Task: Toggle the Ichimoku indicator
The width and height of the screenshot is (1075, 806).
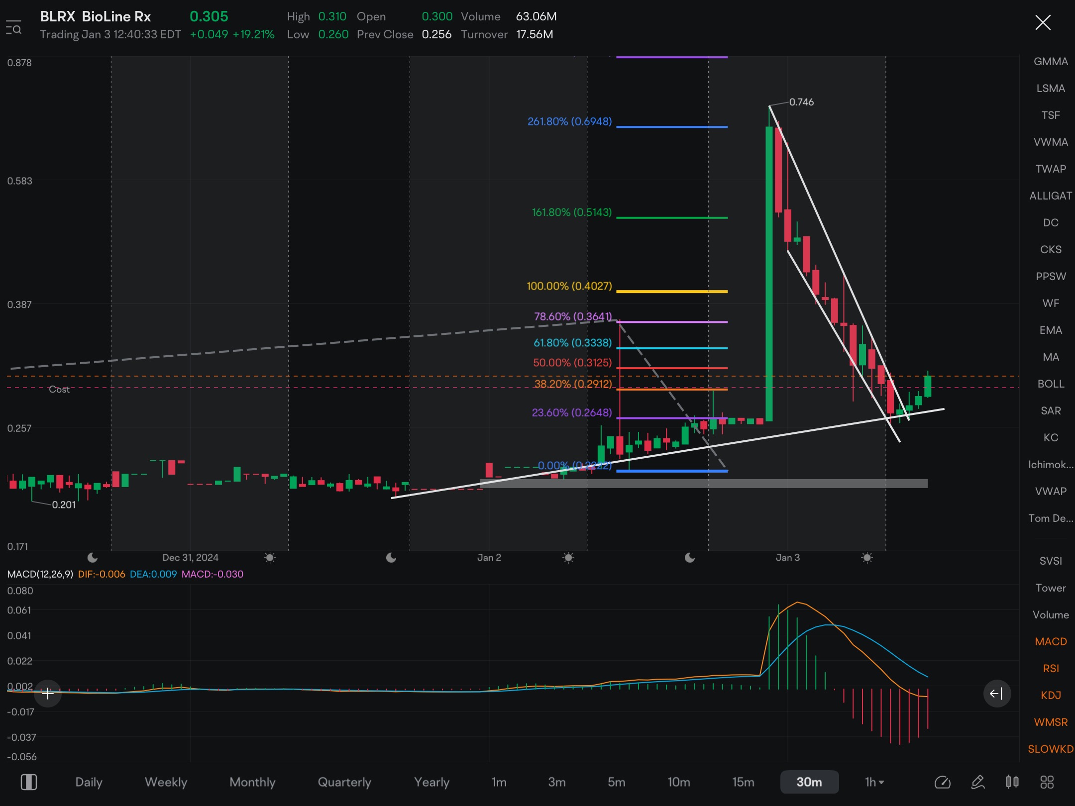Action: point(1051,464)
